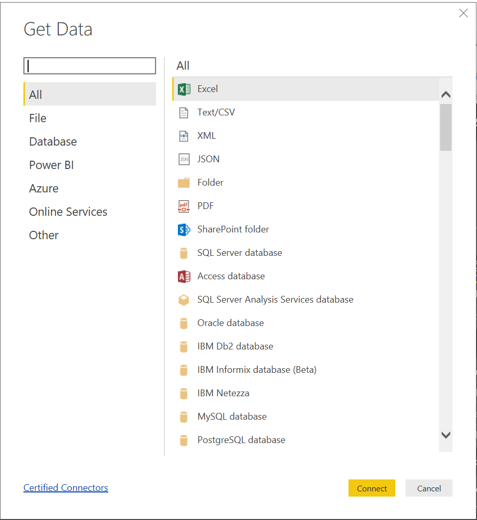
Task: Select the "Text/CSV" label
Action: point(216,112)
